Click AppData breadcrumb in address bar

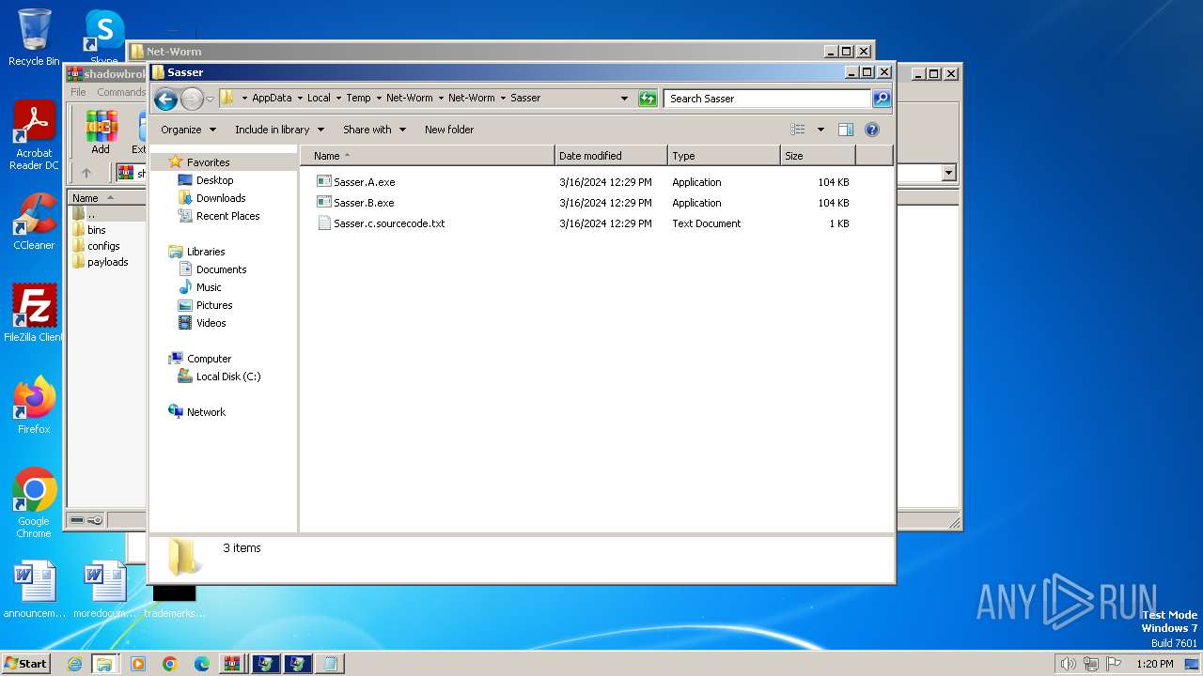tap(272, 98)
